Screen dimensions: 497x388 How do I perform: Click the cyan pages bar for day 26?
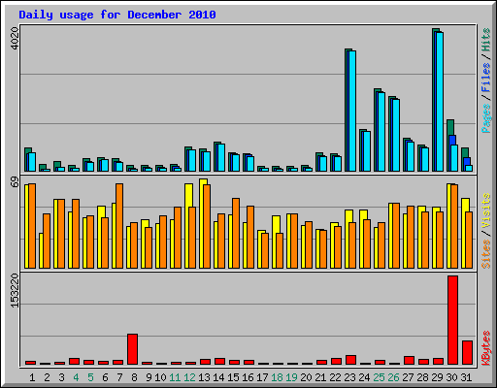(396, 135)
